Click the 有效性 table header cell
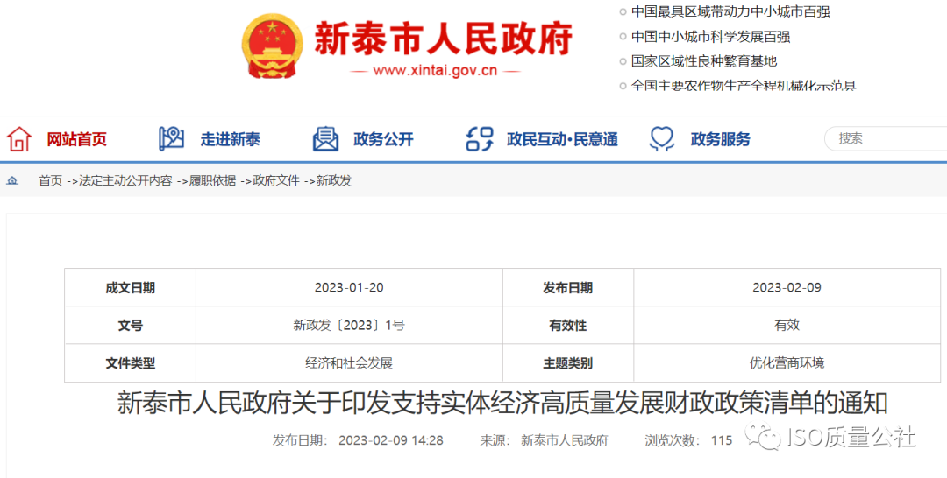Viewport: 947px width, 478px height. coord(568,326)
